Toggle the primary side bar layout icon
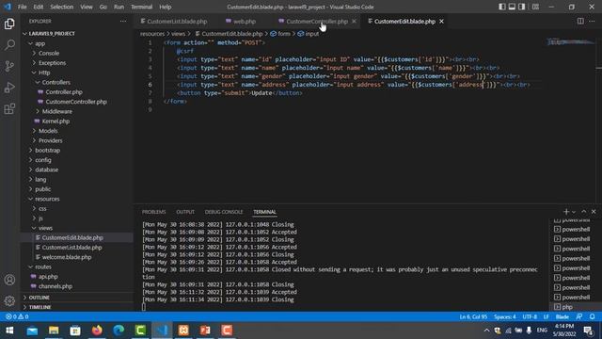 (501, 7)
